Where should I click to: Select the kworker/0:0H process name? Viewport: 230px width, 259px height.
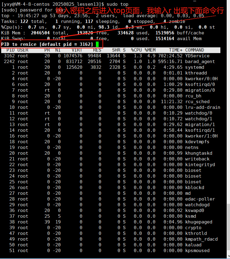coord(201,79)
